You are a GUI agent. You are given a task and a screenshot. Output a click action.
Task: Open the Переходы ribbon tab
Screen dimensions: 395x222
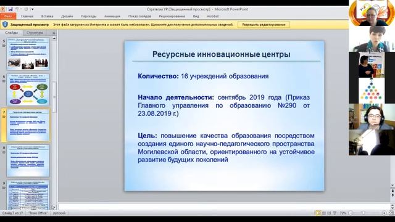(88, 16)
